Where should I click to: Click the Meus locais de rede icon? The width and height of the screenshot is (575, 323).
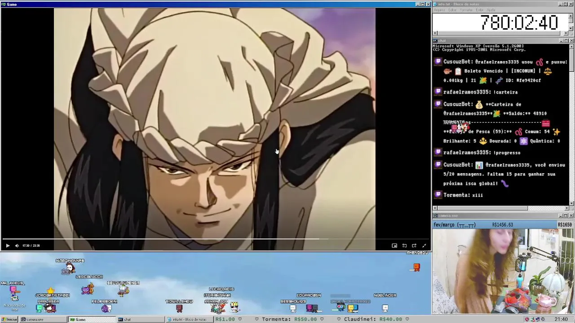tap(14, 301)
